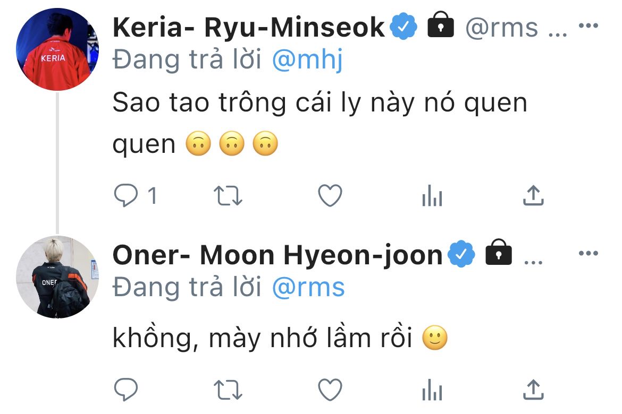Share Oner's reply with upload icon
This screenshot has width=622, height=414.
pos(533,390)
